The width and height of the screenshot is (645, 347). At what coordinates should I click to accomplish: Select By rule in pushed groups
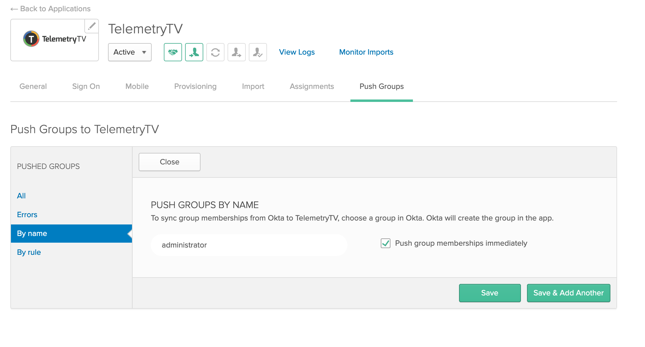[29, 252]
